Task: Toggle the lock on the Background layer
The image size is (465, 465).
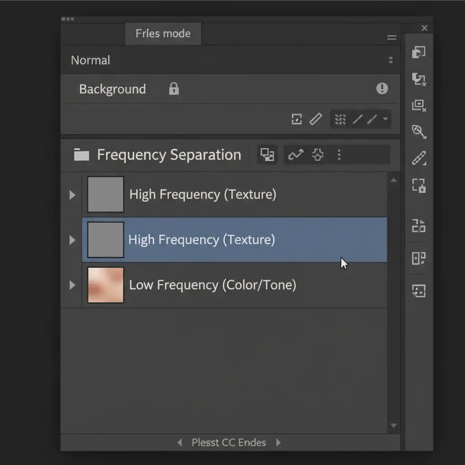Action: pos(173,89)
